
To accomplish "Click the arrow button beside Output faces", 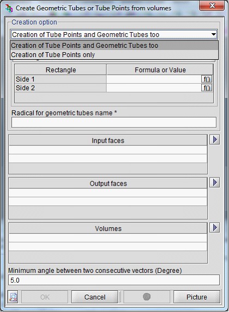I will [215, 182].
